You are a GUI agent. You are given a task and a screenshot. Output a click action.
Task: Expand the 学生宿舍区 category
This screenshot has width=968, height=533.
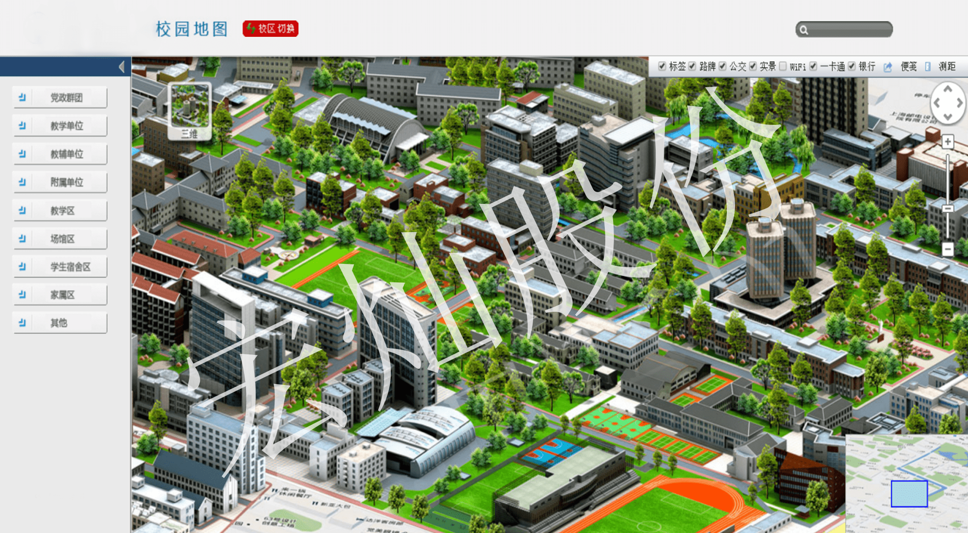pyautogui.click(x=60, y=266)
